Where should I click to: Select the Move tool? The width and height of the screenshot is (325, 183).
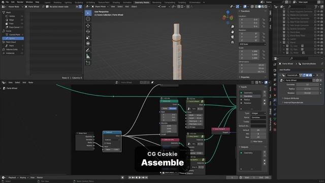pyautogui.click(x=88, y=26)
